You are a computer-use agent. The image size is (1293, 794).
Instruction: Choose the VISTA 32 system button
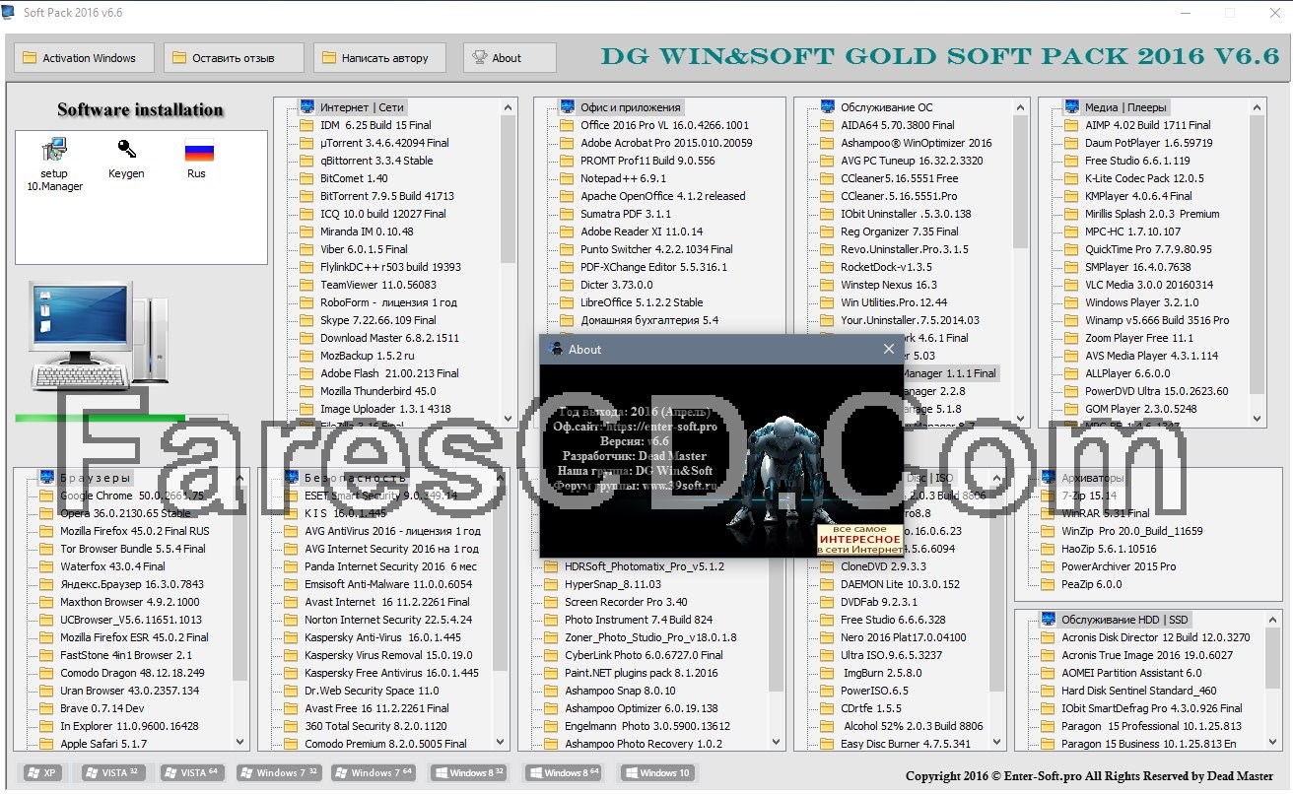pyautogui.click(x=112, y=773)
